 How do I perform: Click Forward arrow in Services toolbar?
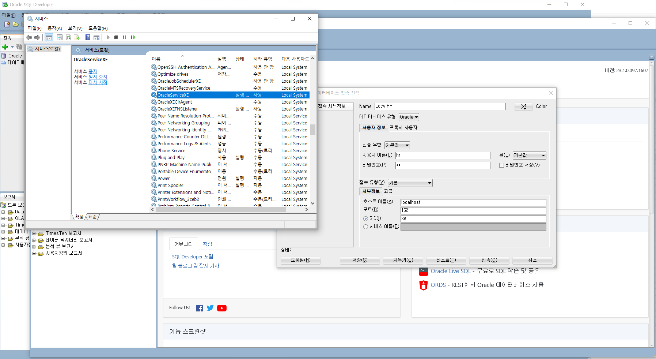(37, 37)
